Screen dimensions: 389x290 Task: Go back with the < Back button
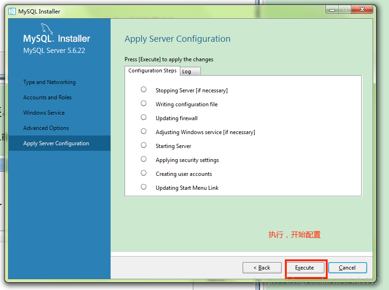tap(262, 268)
